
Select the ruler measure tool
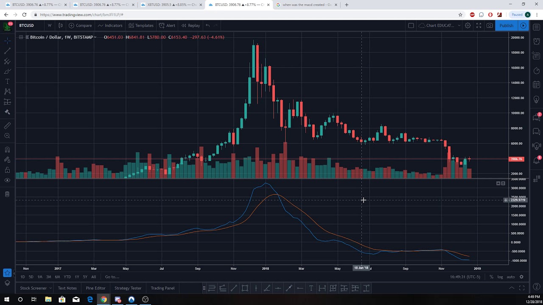click(7, 126)
